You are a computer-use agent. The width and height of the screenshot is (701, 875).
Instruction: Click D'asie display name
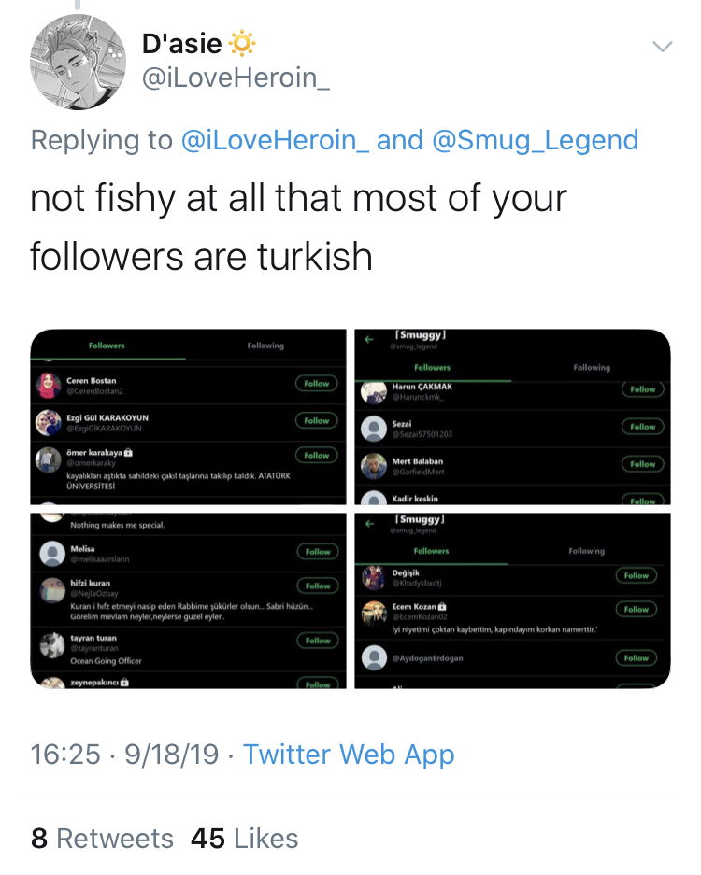181,44
